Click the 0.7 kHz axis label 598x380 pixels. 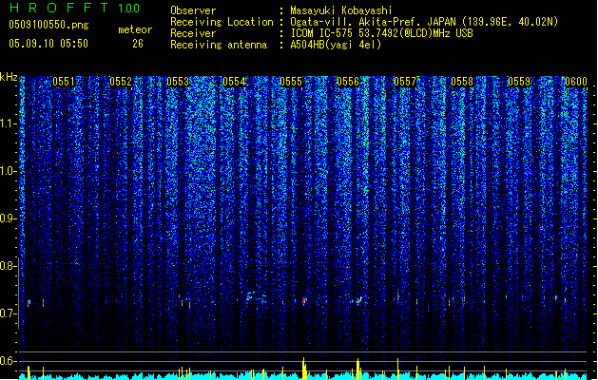pos(9,313)
